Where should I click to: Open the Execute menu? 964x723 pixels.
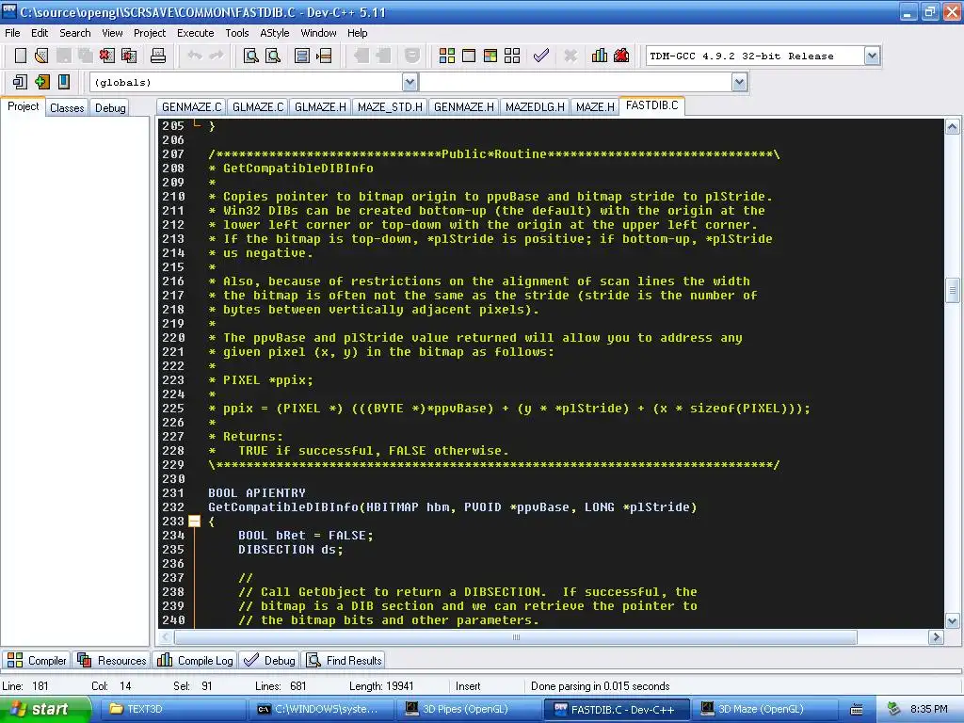coord(196,33)
